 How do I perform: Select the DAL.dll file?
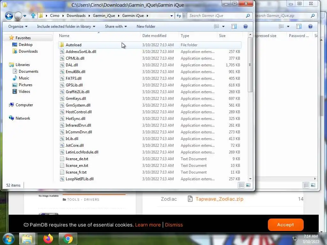(150, 65)
